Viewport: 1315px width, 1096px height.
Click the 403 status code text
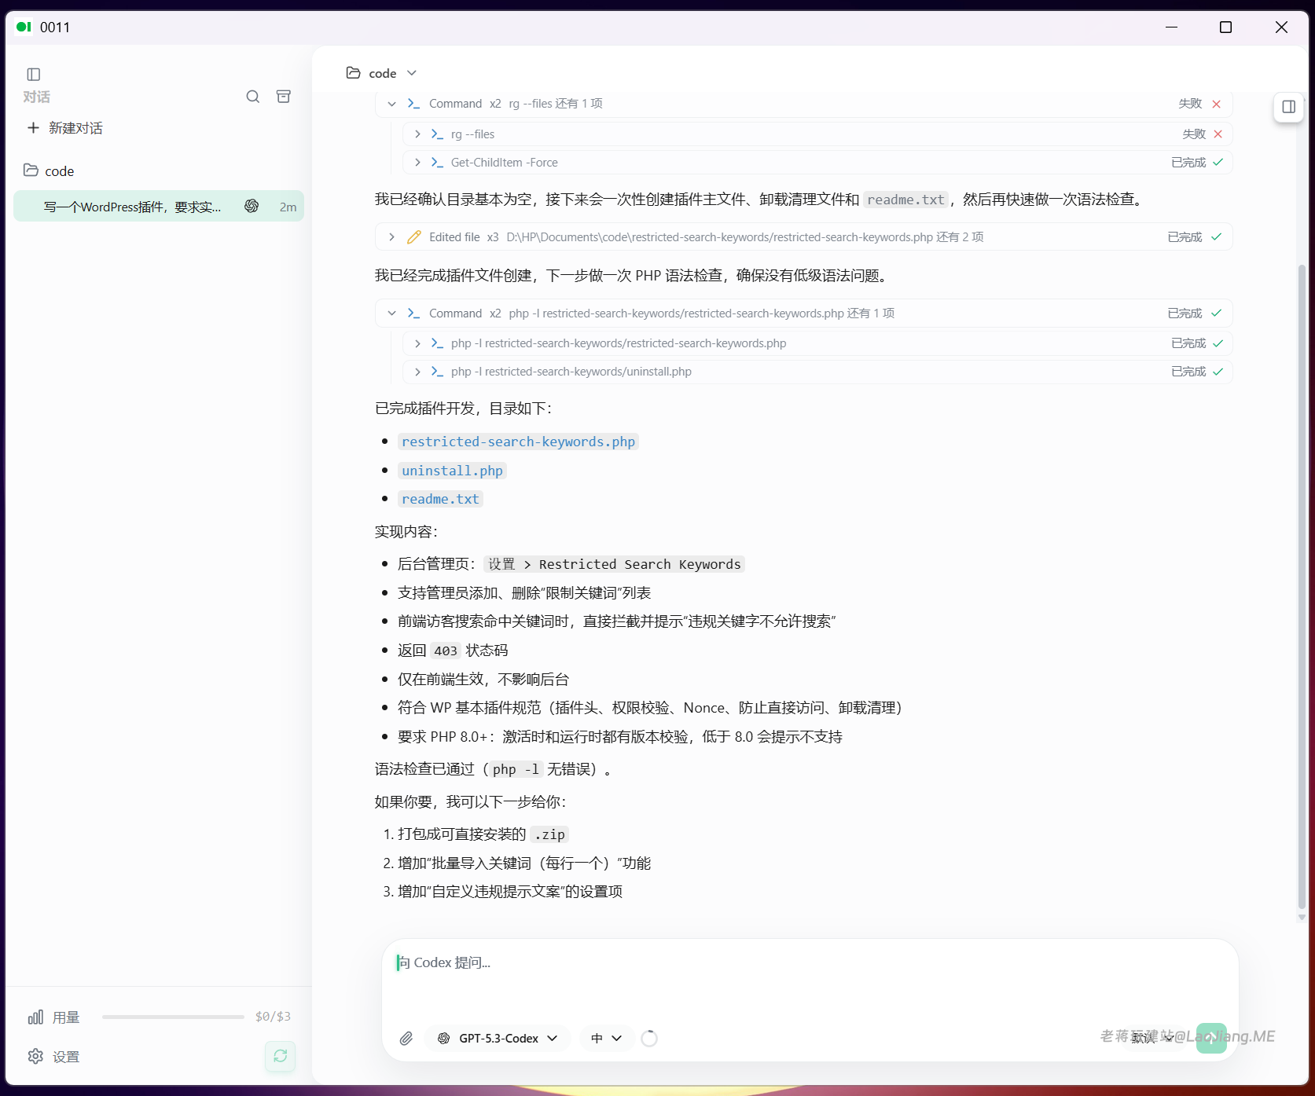(446, 651)
